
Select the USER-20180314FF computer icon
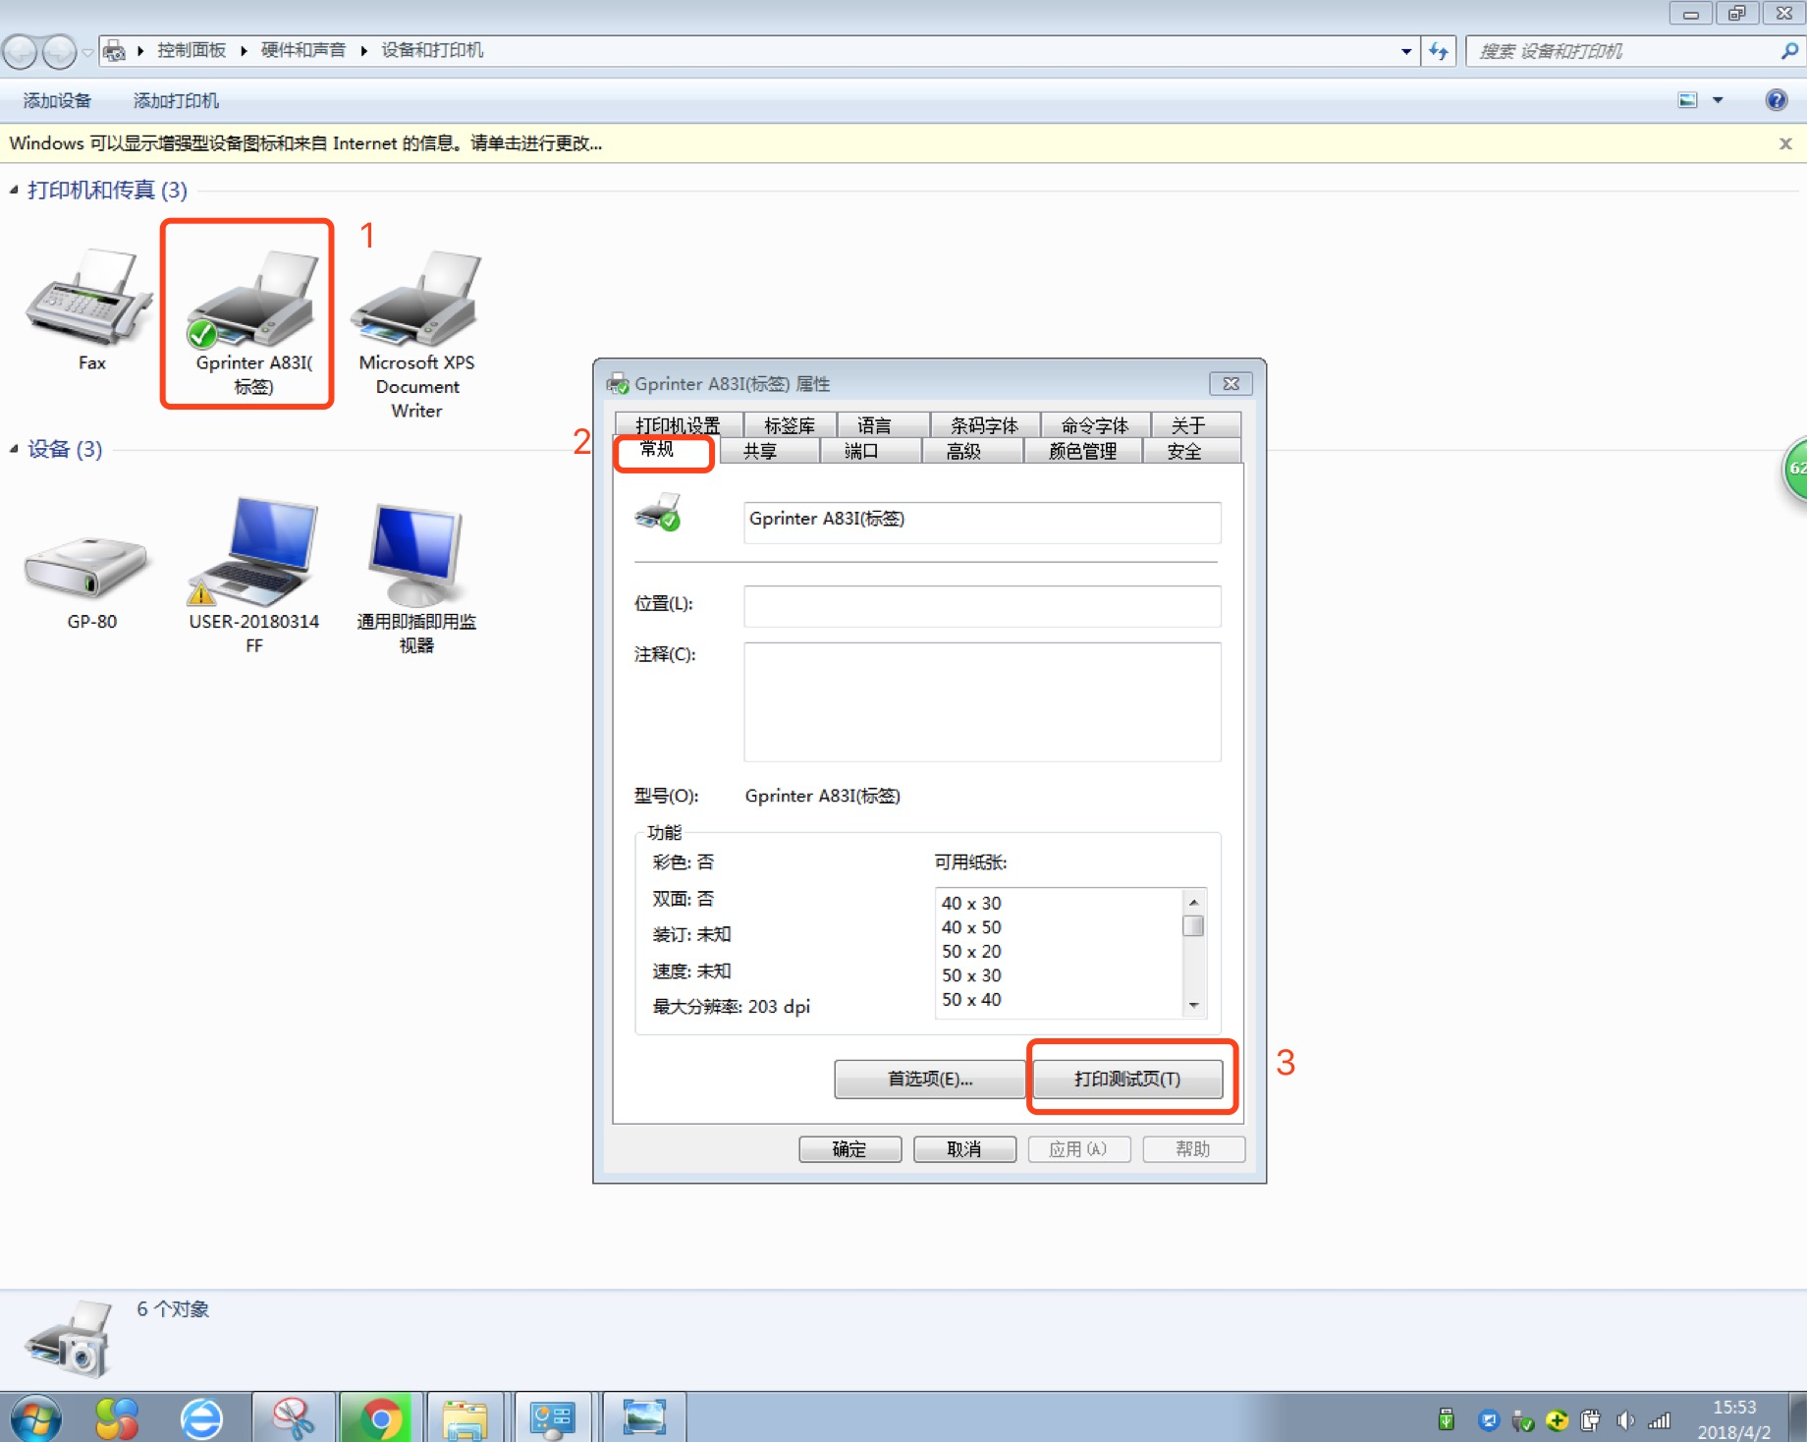[x=253, y=550]
